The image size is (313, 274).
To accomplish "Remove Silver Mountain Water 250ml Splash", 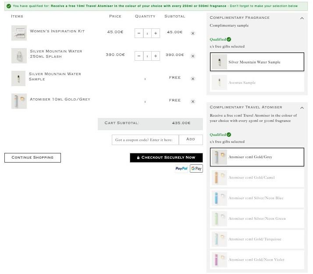I will coord(192,56).
